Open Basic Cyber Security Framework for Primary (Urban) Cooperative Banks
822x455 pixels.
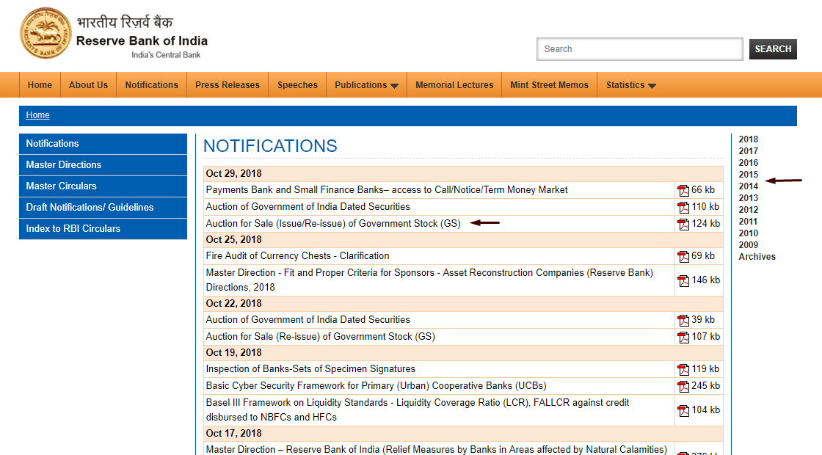point(376,386)
